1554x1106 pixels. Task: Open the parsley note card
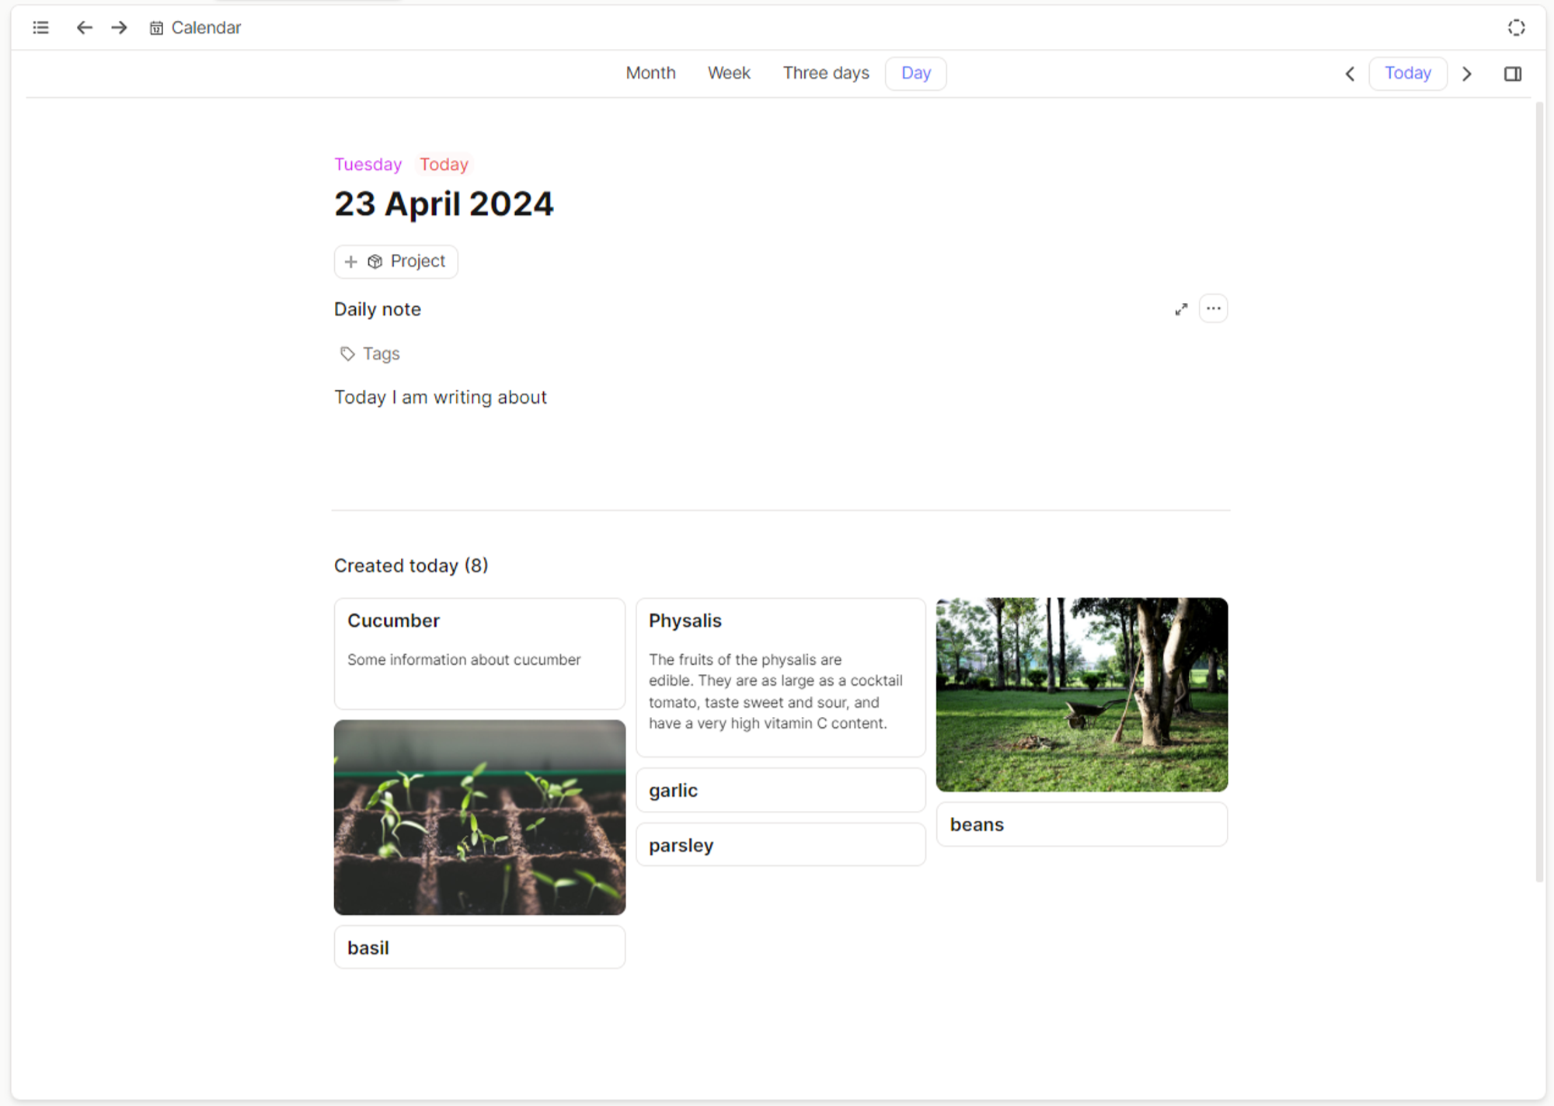(x=780, y=845)
